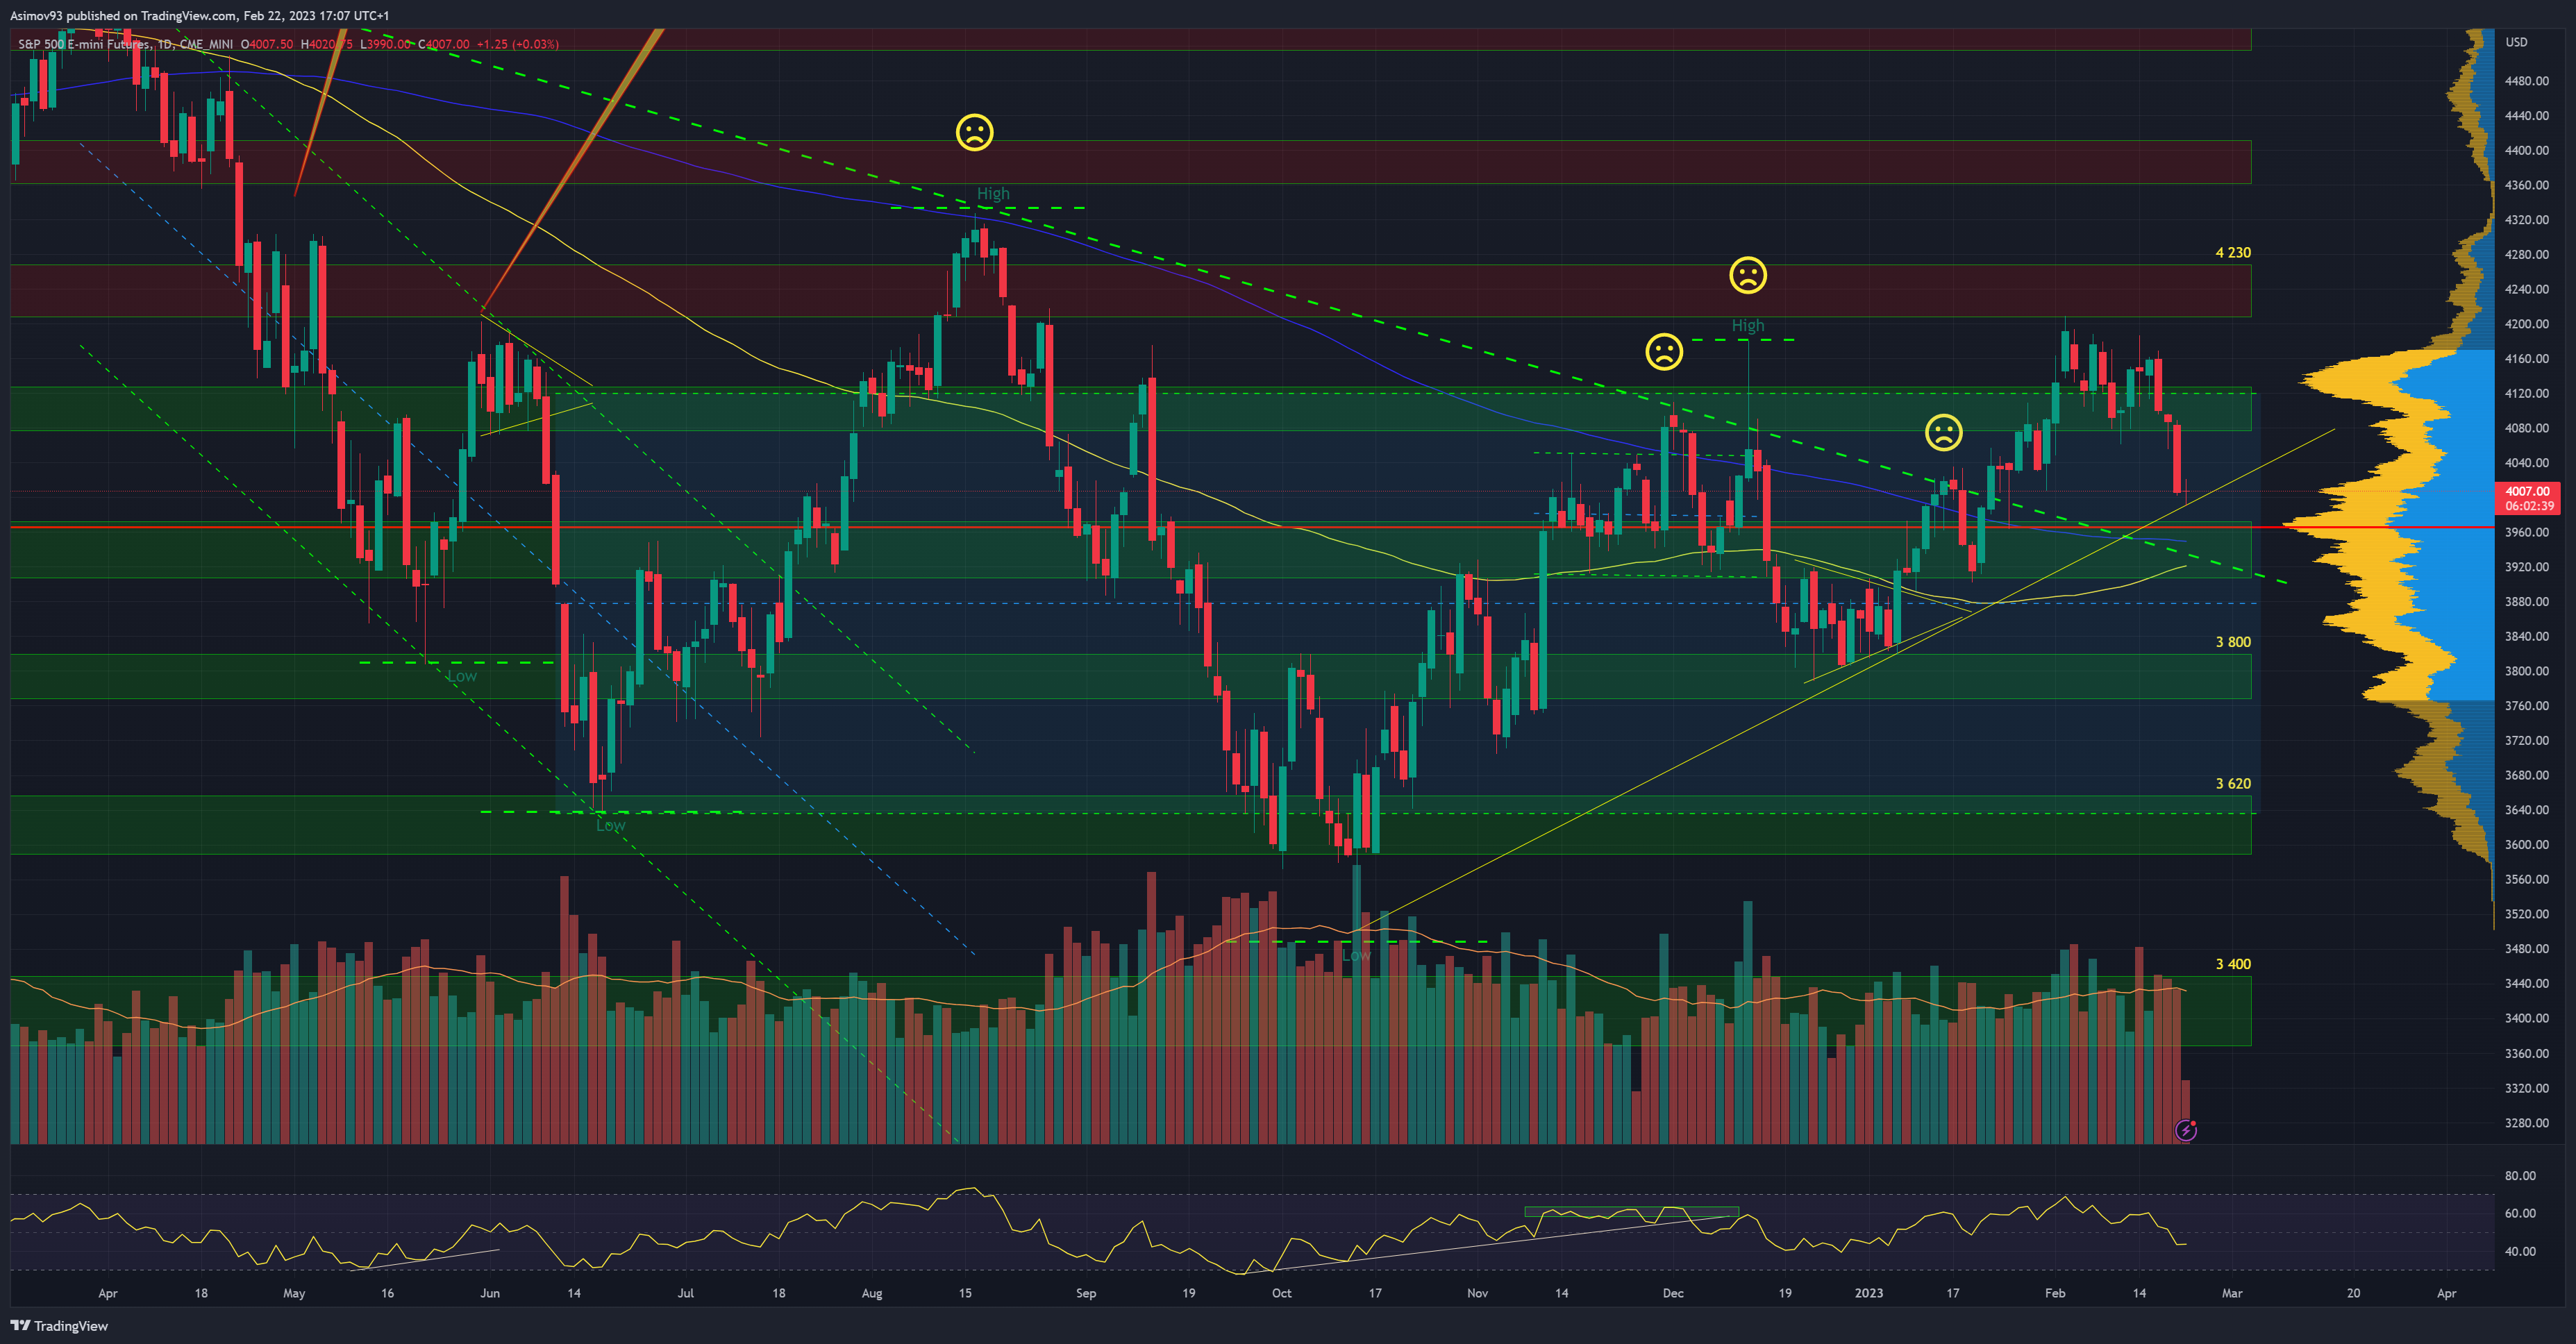Click the yellow '3 620' price annotation

[2232, 783]
